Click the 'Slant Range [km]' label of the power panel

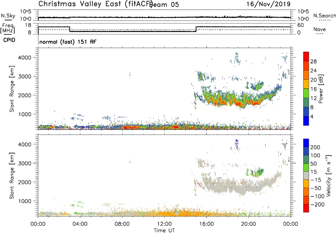click(x=12, y=89)
